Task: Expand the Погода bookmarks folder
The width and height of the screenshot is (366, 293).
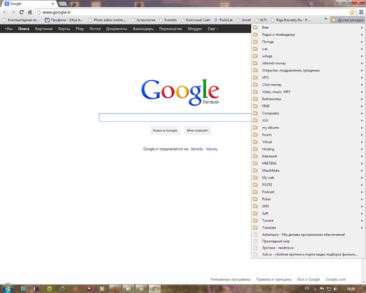Action: [268, 42]
